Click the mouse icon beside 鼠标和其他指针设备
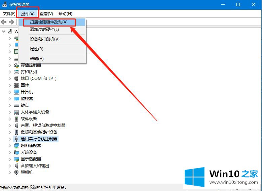This screenshot has height=191, width=262. (x=16, y=132)
